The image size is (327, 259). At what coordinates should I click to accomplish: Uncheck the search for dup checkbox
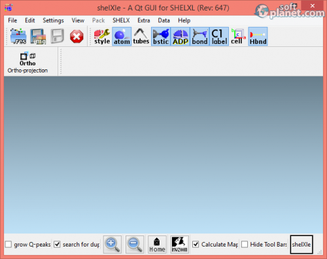pos(57,244)
